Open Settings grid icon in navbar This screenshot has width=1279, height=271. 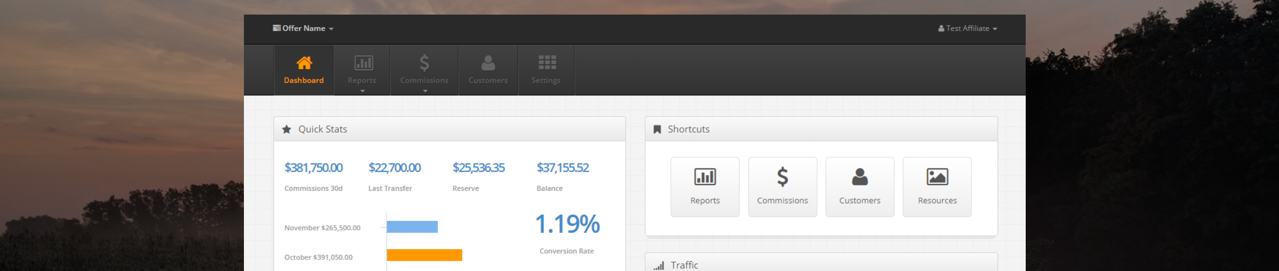coord(547,63)
